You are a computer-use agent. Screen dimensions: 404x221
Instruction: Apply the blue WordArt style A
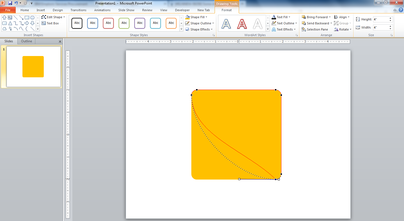(226, 24)
